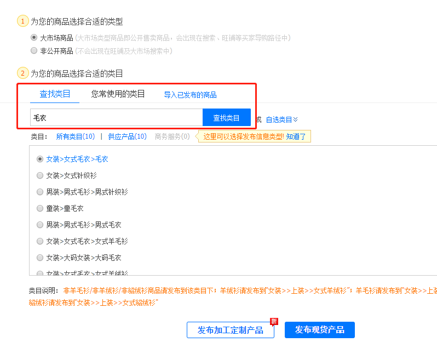The width and height of the screenshot is (437, 342).
Task: Select 童装>童毛衣 category
Action: click(x=40, y=208)
